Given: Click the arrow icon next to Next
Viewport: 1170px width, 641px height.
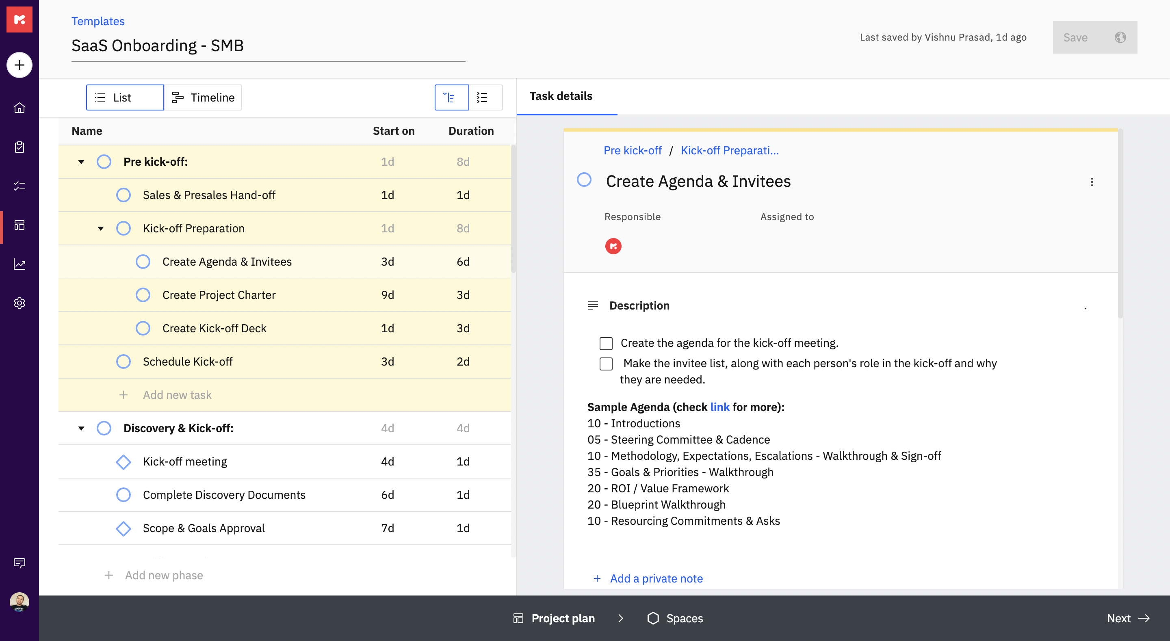Looking at the screenshot, I should click(1144, 618).
